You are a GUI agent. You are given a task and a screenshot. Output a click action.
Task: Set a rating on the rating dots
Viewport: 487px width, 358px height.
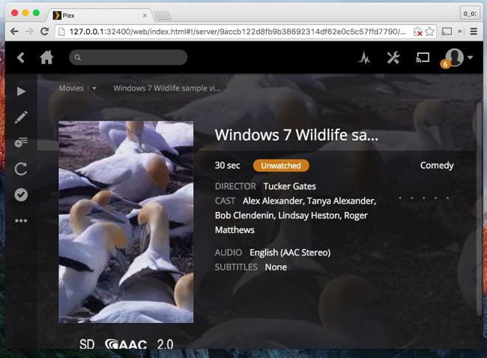click(424, 198)
